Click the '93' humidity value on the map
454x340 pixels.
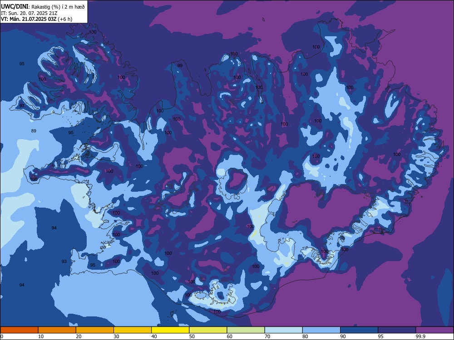click(64, 262)
